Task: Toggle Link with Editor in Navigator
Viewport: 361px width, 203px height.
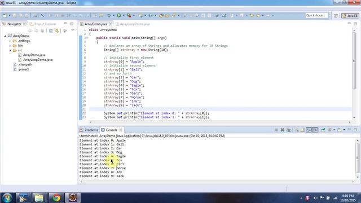Action: [x=56, y=30]
